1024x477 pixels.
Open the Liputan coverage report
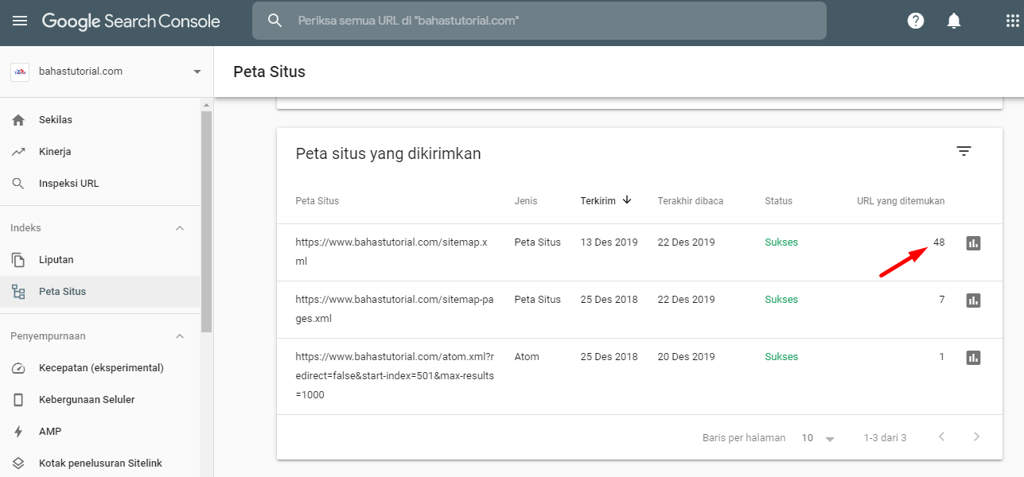[x=100, y=260]
